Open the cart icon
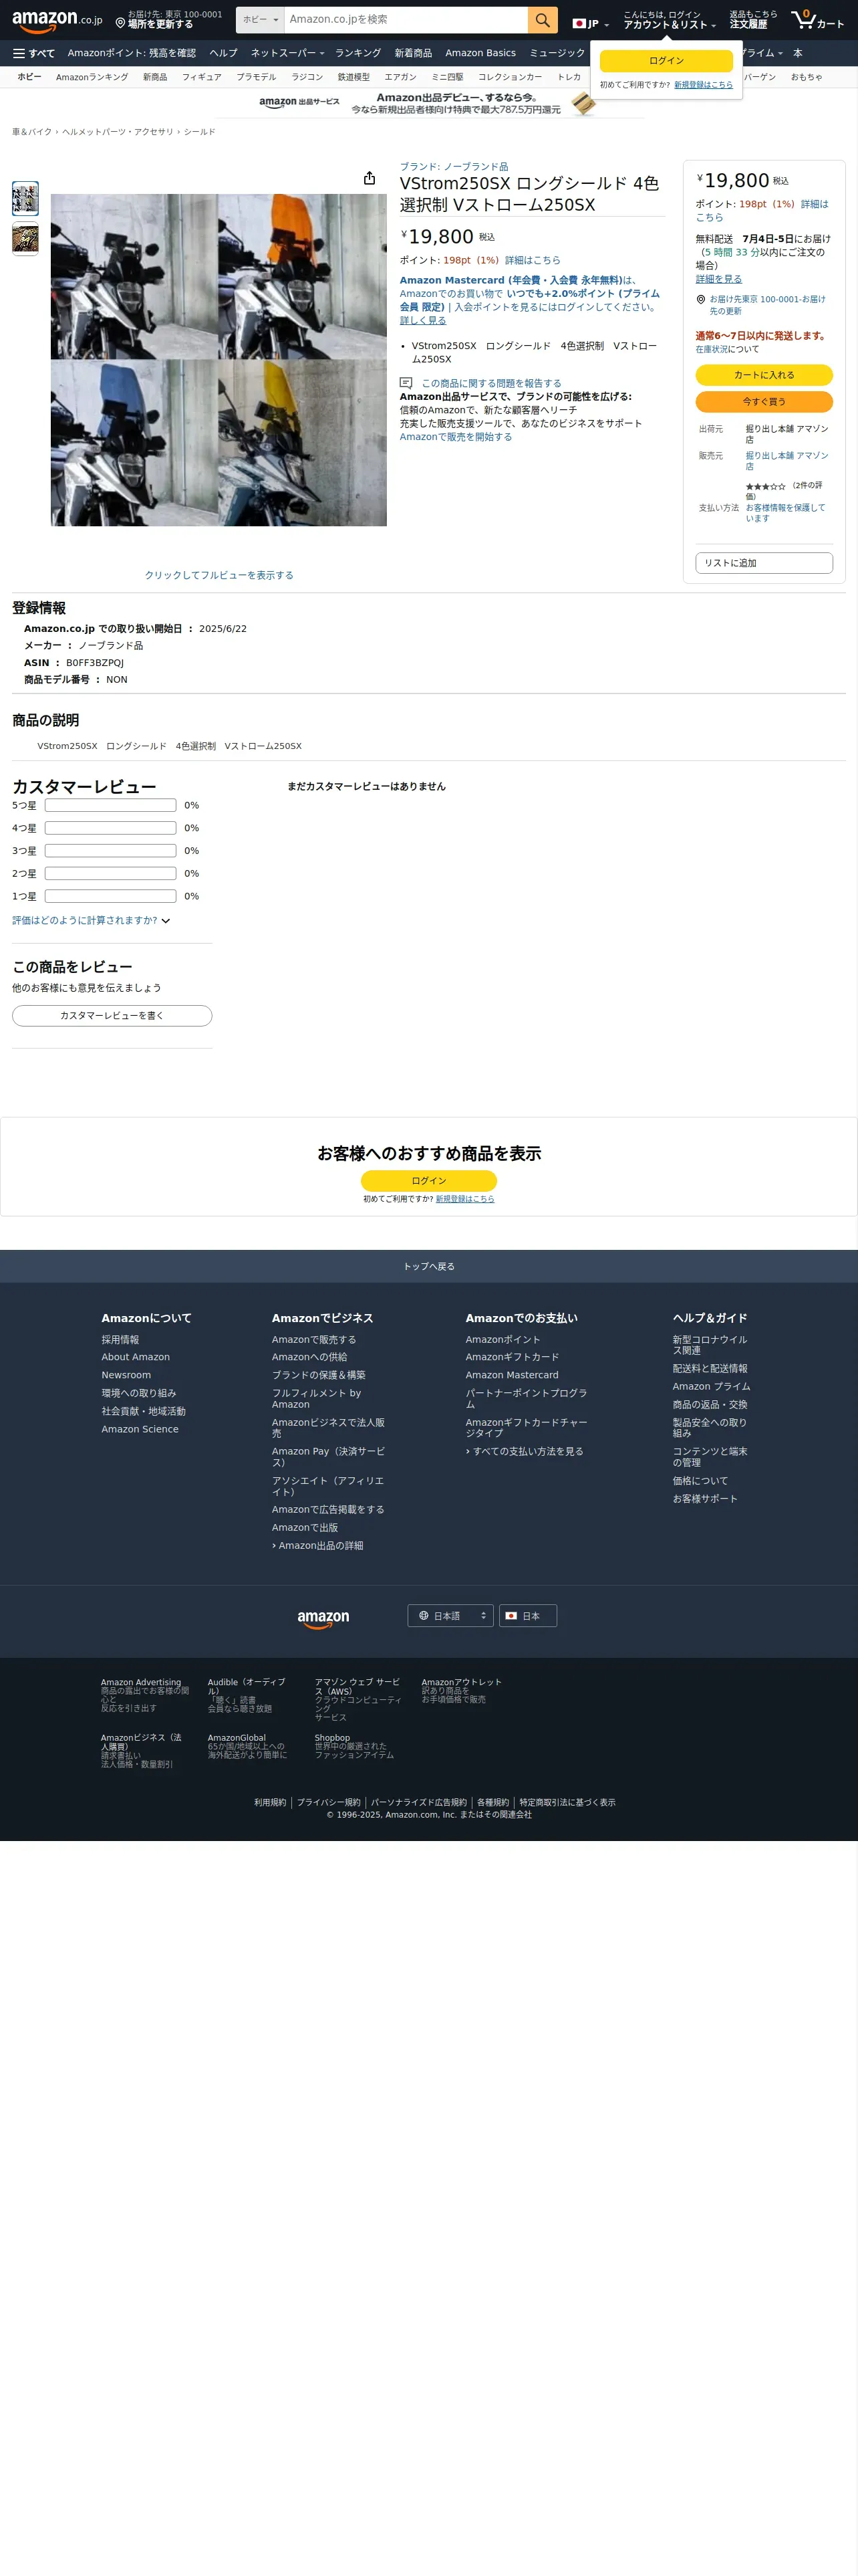This screenshot has height=2576, width=858. point(817,20)
